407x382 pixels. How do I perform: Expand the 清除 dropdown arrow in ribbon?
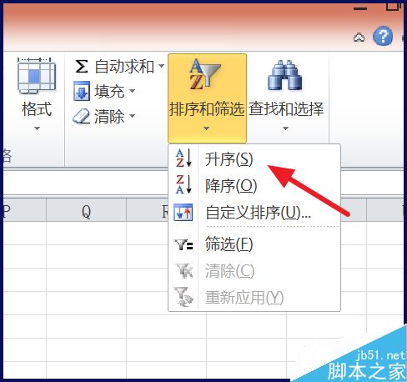[x=133, y=115]
